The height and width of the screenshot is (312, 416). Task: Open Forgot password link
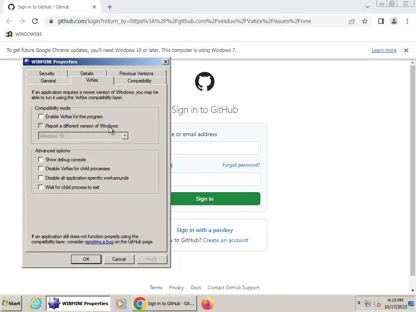[241, 165]
